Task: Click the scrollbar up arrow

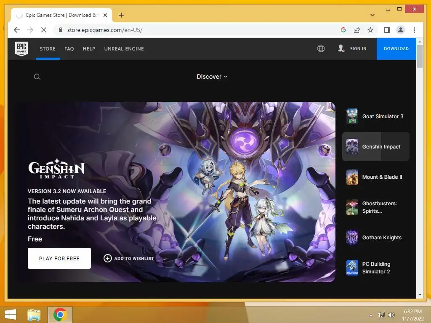Action: (x=420, y=42)
